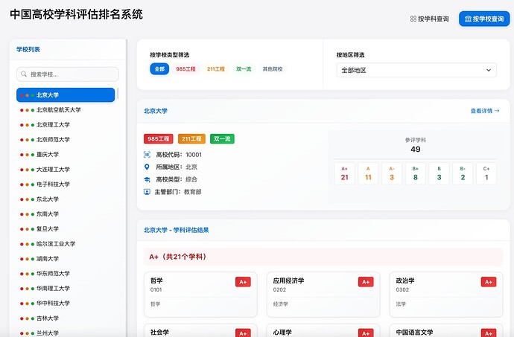Screen dimensions: 514x337
Task: Select 大连理工大学 in school list
Action: point(66,170)
